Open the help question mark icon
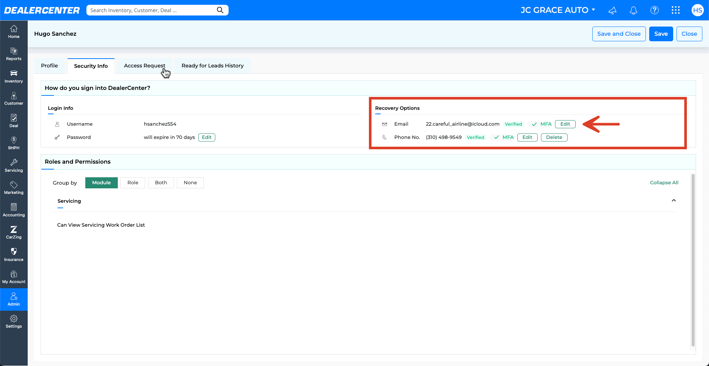 pos(654,10)
